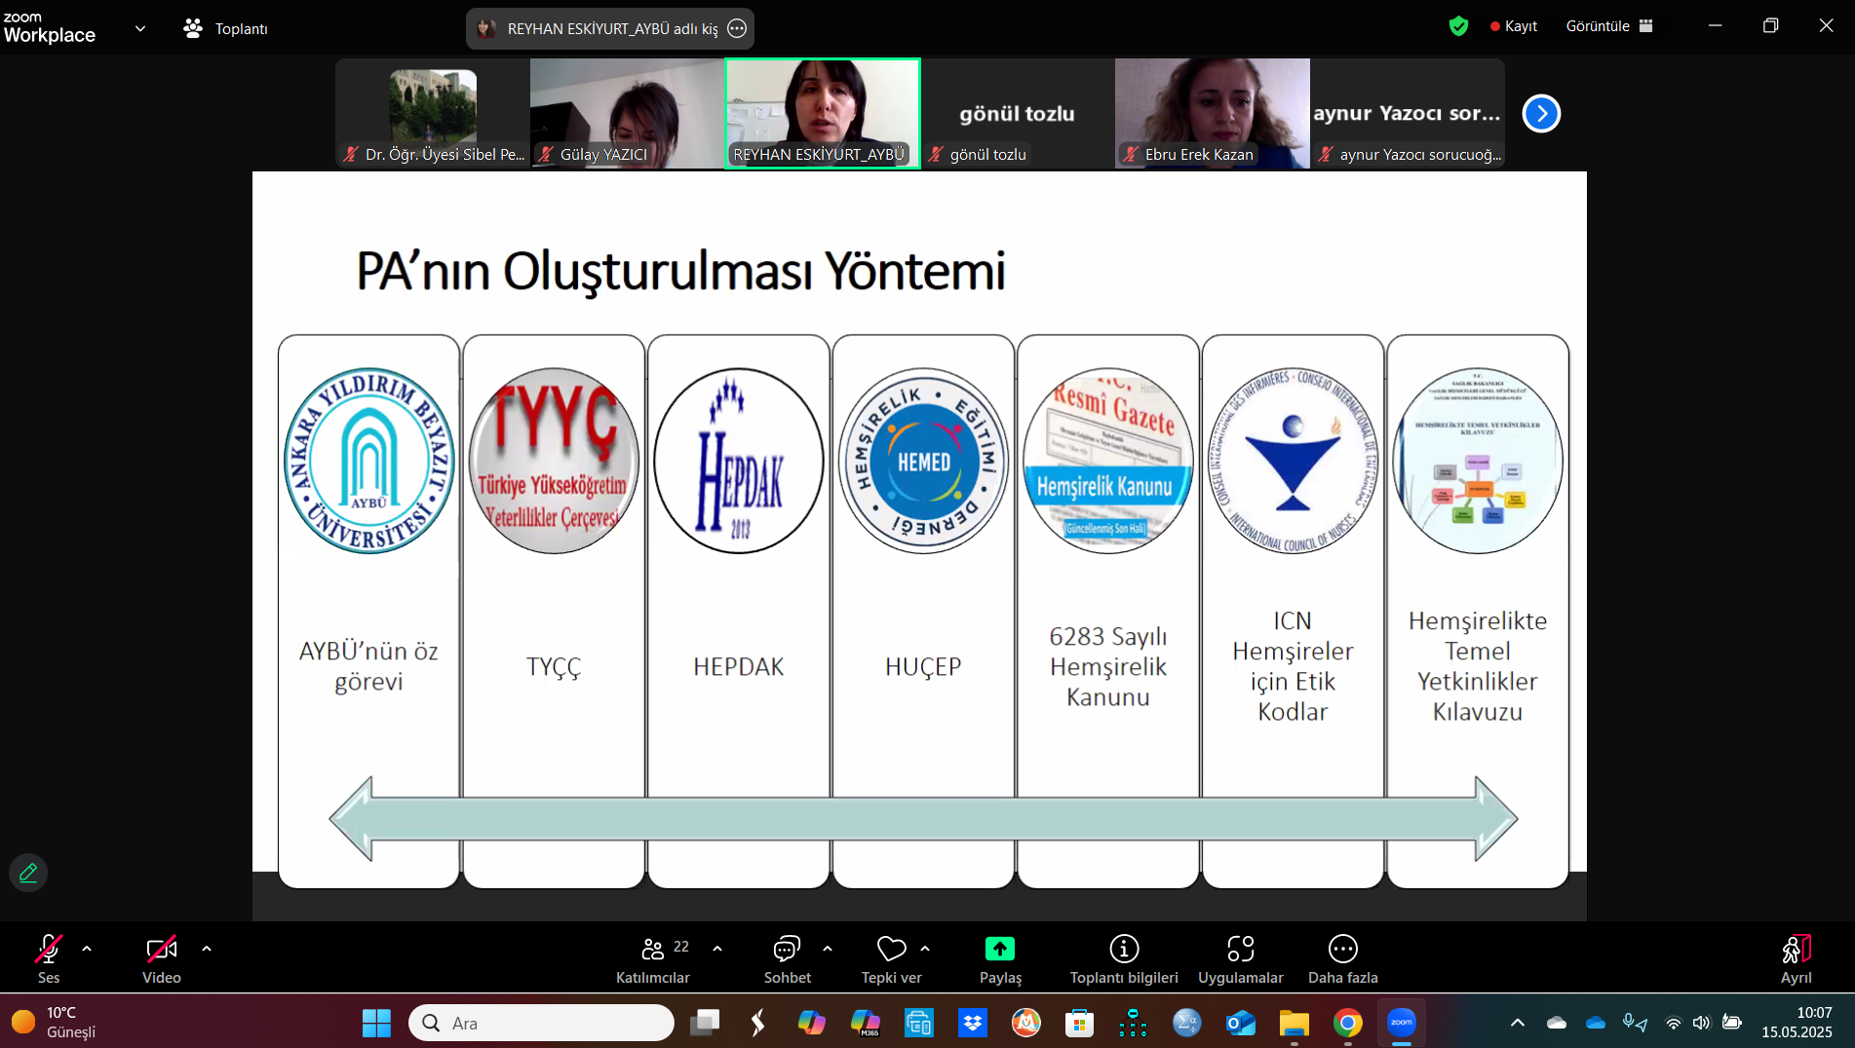
Task: Click the green Paylaş share screen icon
Action: pos(1000,949)
